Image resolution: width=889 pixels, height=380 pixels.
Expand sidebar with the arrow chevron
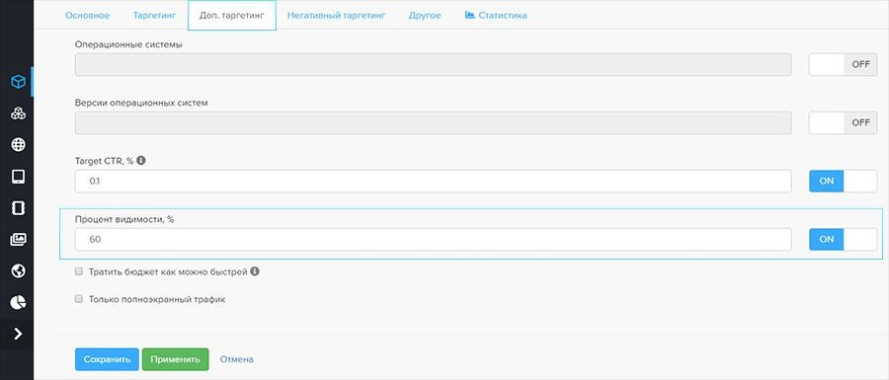coord(18,334)
